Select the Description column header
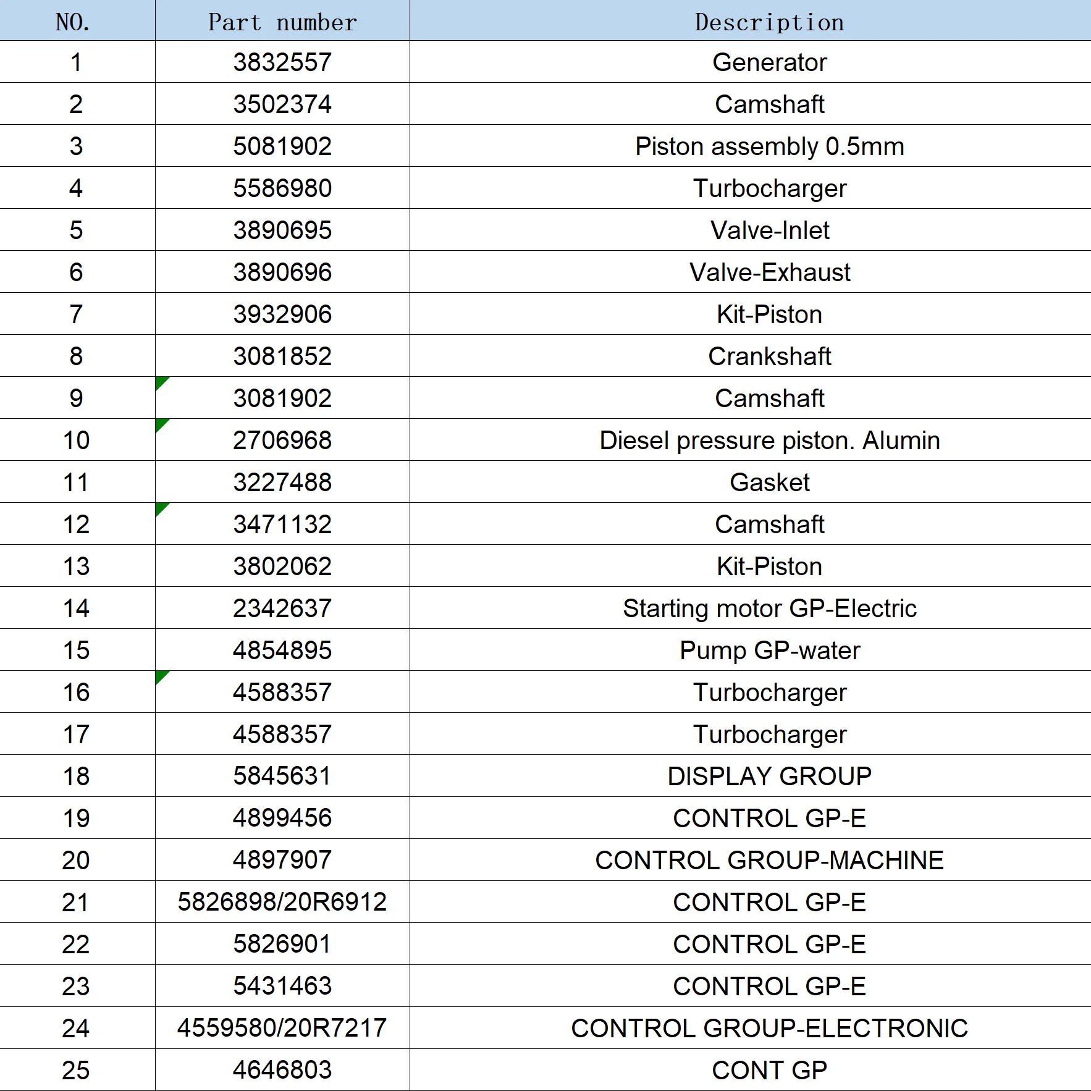Image resolution: width=1091 pixels, height=1091 pixels. click(x=750, y=20)
